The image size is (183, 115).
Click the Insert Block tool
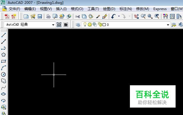pos(4,107)
